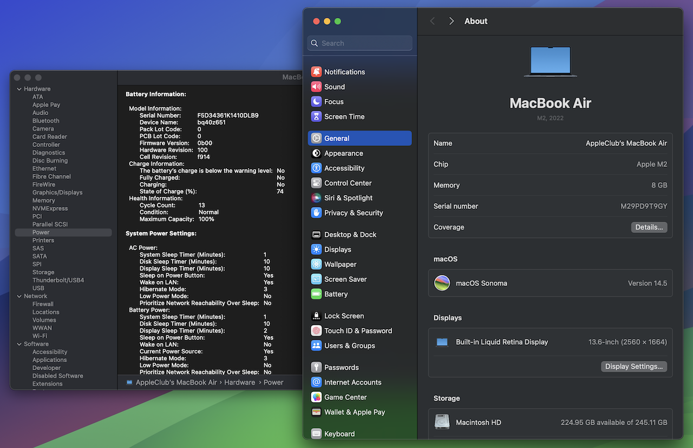Image resolution: width=693 pixels, height=448 pixels.
Task: Open the Passwords key icon
Action: coord(316,367)
